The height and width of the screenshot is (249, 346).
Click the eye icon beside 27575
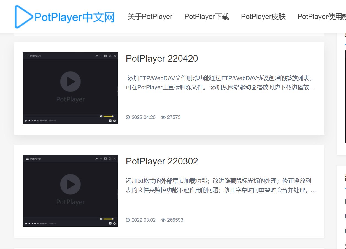pyautogui.click(x=163, y=117)
